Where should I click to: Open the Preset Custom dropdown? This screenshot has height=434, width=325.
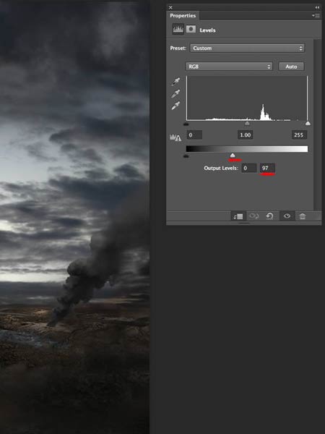pos(247,48)
